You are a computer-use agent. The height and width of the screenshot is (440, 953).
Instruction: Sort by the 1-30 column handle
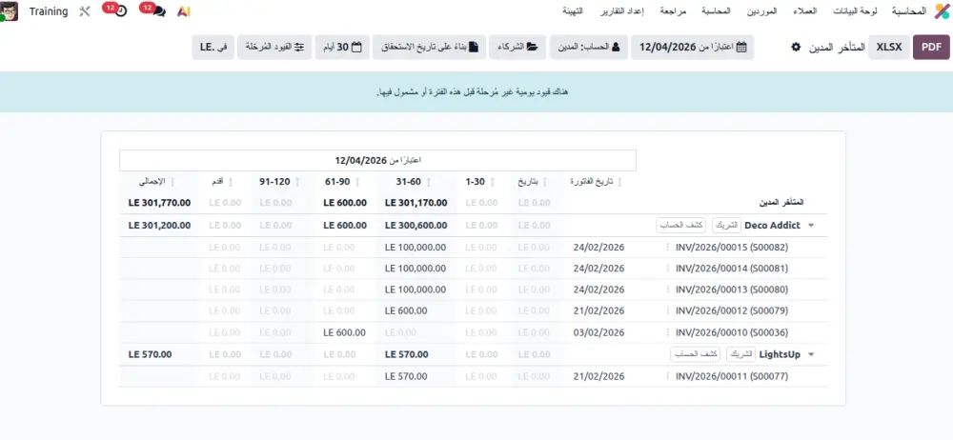pos(493,182)
